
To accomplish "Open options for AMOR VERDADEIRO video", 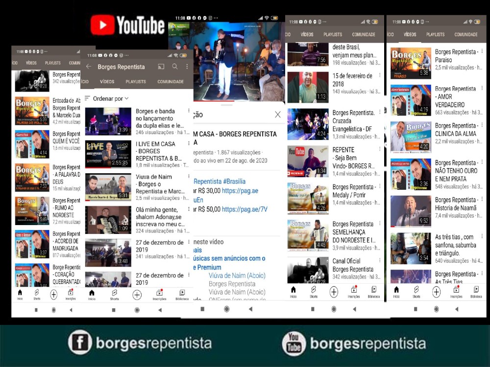I will (482, 88).
